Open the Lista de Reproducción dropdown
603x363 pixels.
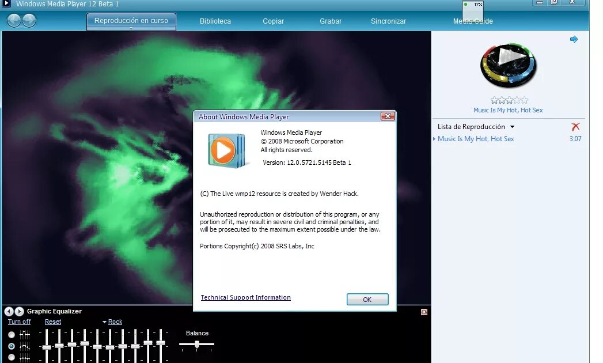tap(512, 127)
